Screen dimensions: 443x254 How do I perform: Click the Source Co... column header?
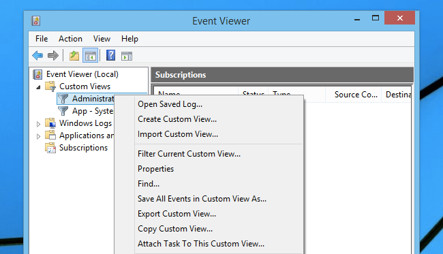(354, 95)
